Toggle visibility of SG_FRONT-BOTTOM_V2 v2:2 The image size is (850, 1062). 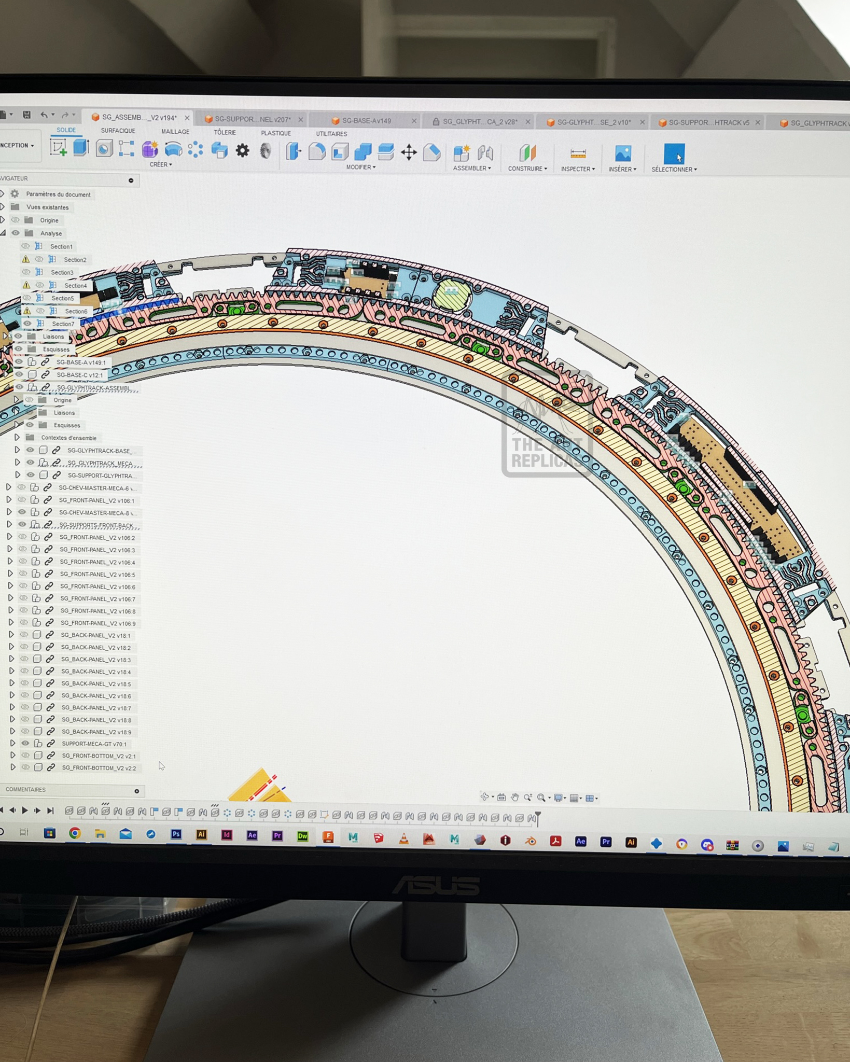[25, 767]
